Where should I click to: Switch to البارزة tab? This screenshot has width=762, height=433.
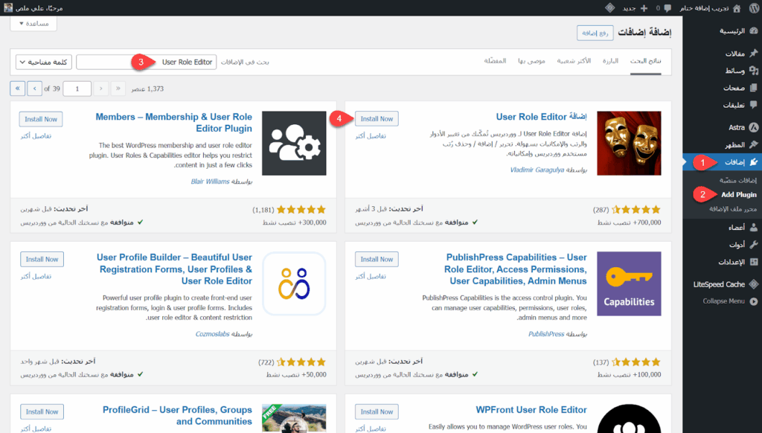pyautogui.click(x=610, y=61)
